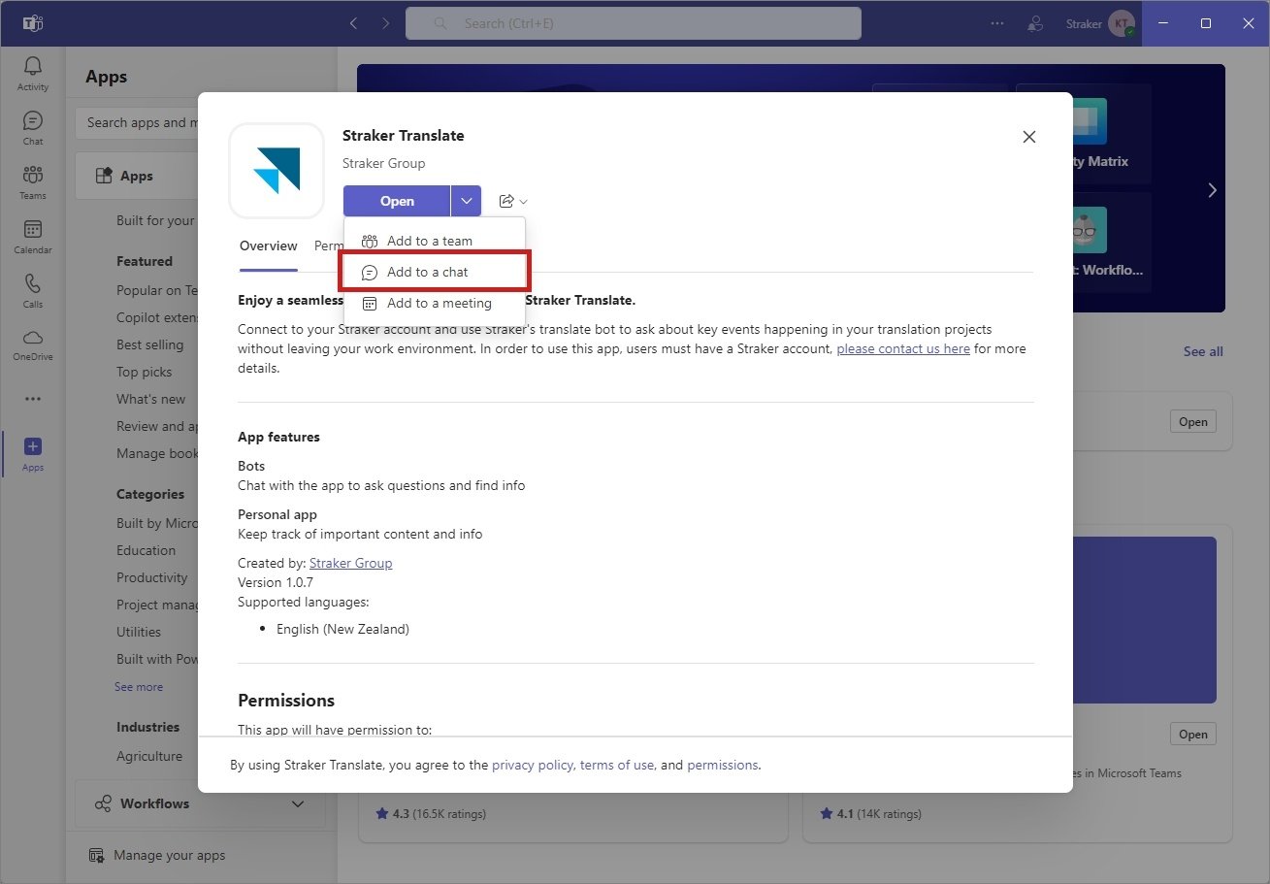Viewport: 1270px width, 884px height.
Task: Click the Straker Translate app logo
Action: coord(276,170)
